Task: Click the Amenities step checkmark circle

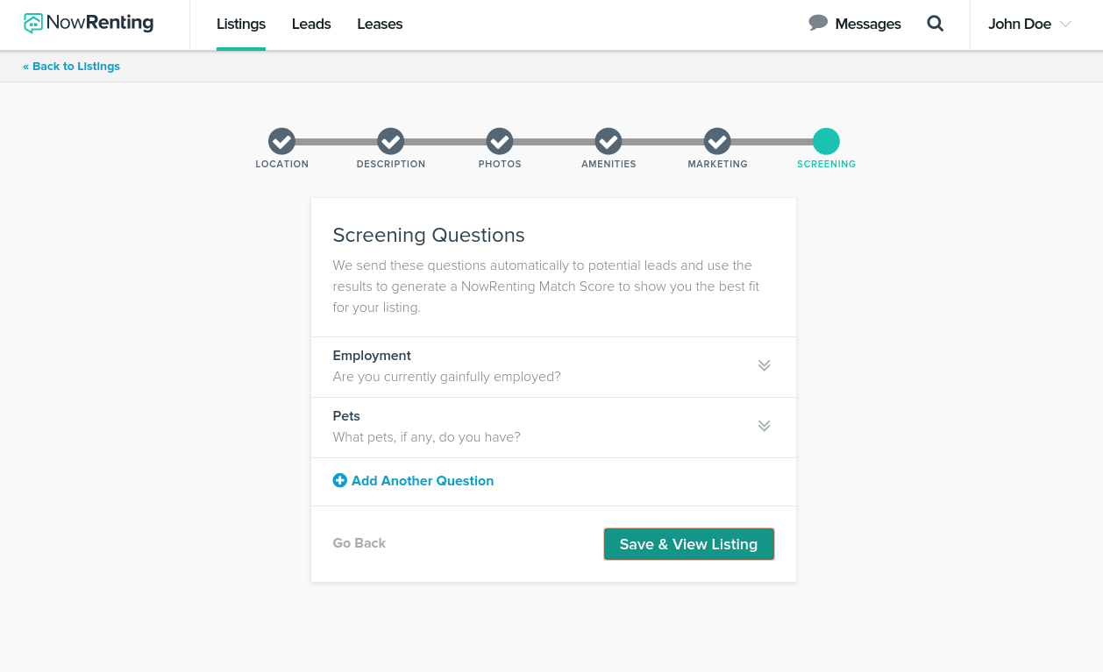Action: point(608,141)
